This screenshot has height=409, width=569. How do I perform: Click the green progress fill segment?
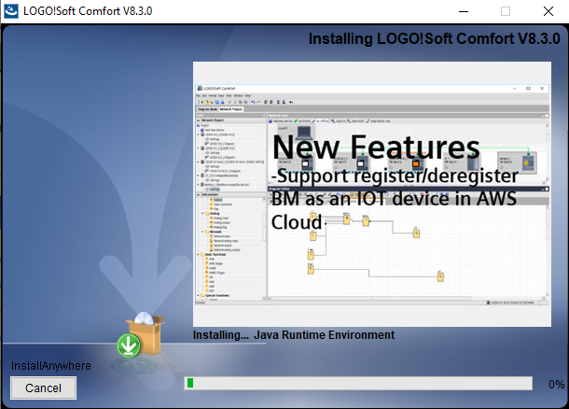[x=190, y=383]
